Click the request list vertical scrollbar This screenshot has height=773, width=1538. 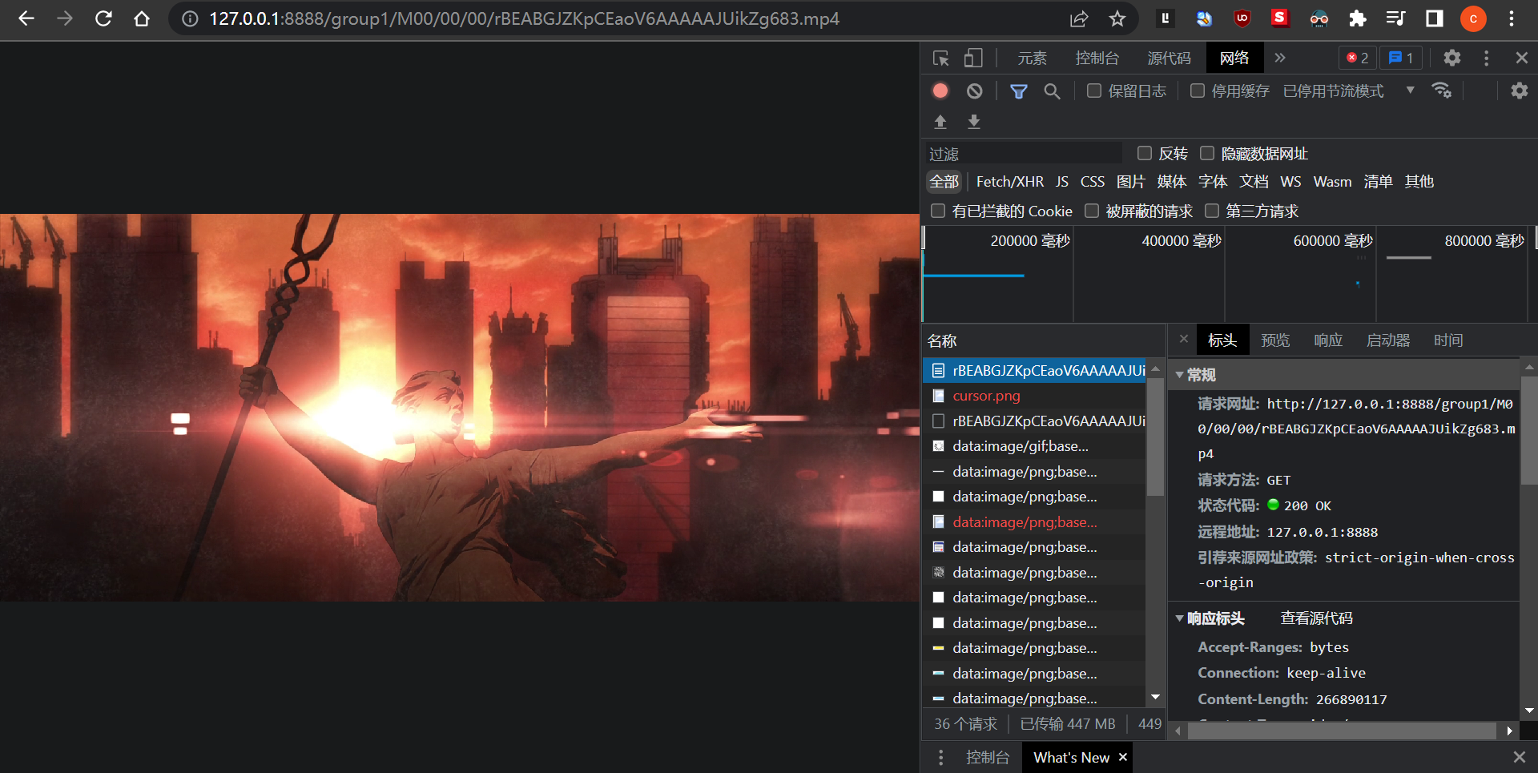1155,437
